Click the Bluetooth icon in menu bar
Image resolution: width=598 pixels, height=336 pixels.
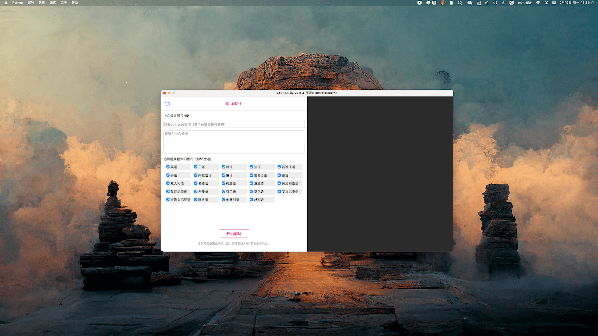[x=503, y=3]
